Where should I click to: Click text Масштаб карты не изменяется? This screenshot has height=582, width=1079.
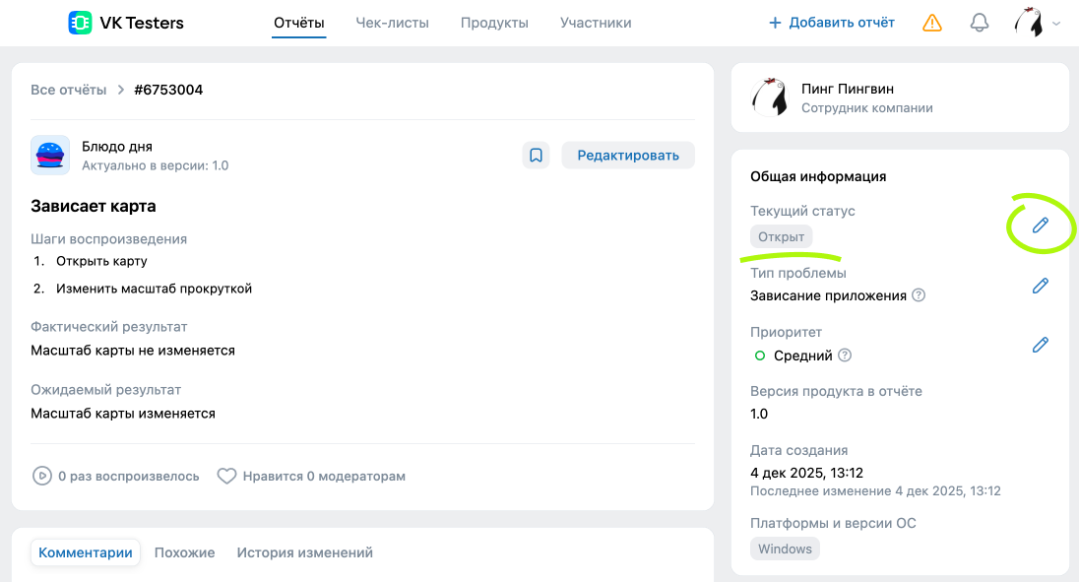[x=133, y=351]
